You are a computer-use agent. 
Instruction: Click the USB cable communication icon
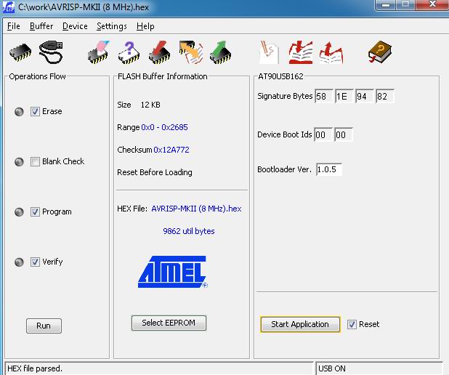tap(51, 52)
